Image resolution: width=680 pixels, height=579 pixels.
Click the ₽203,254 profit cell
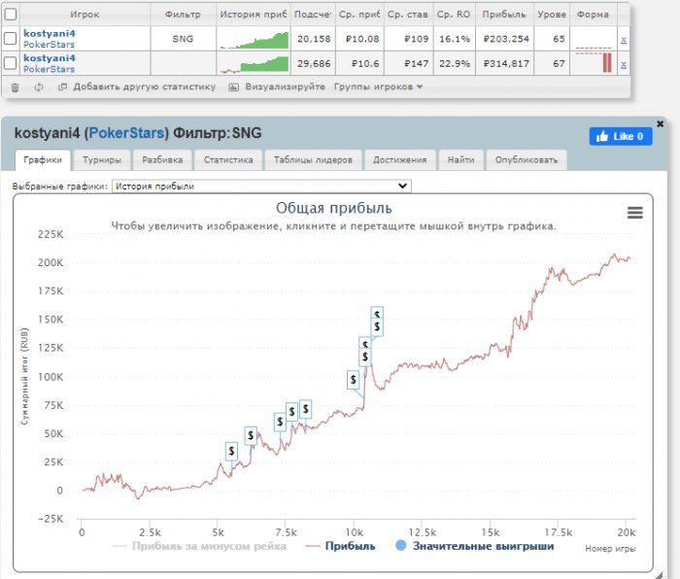[506, 39]
